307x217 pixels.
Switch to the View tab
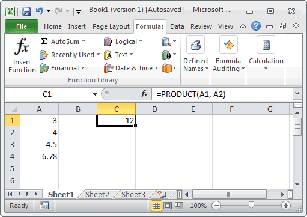tap(225, 26)
